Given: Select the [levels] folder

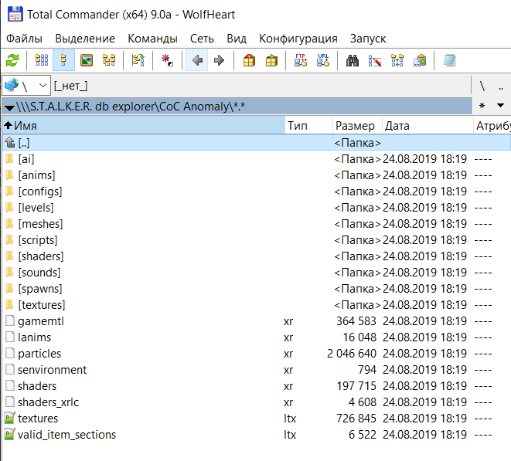Looking at the screenshot, I should (256, 208).
